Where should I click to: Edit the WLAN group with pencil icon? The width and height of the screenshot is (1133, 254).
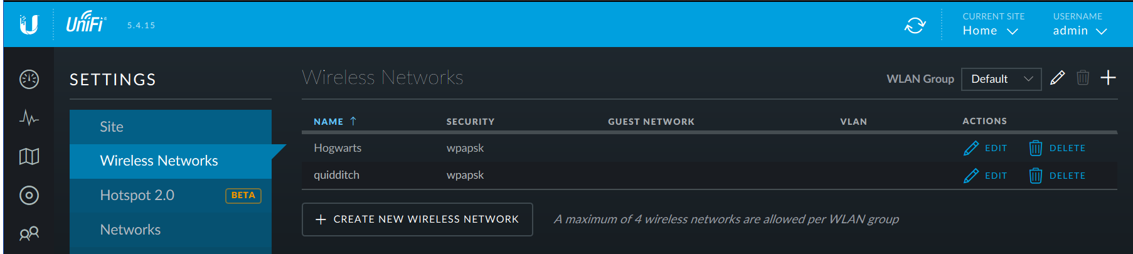coord(1057,78)
